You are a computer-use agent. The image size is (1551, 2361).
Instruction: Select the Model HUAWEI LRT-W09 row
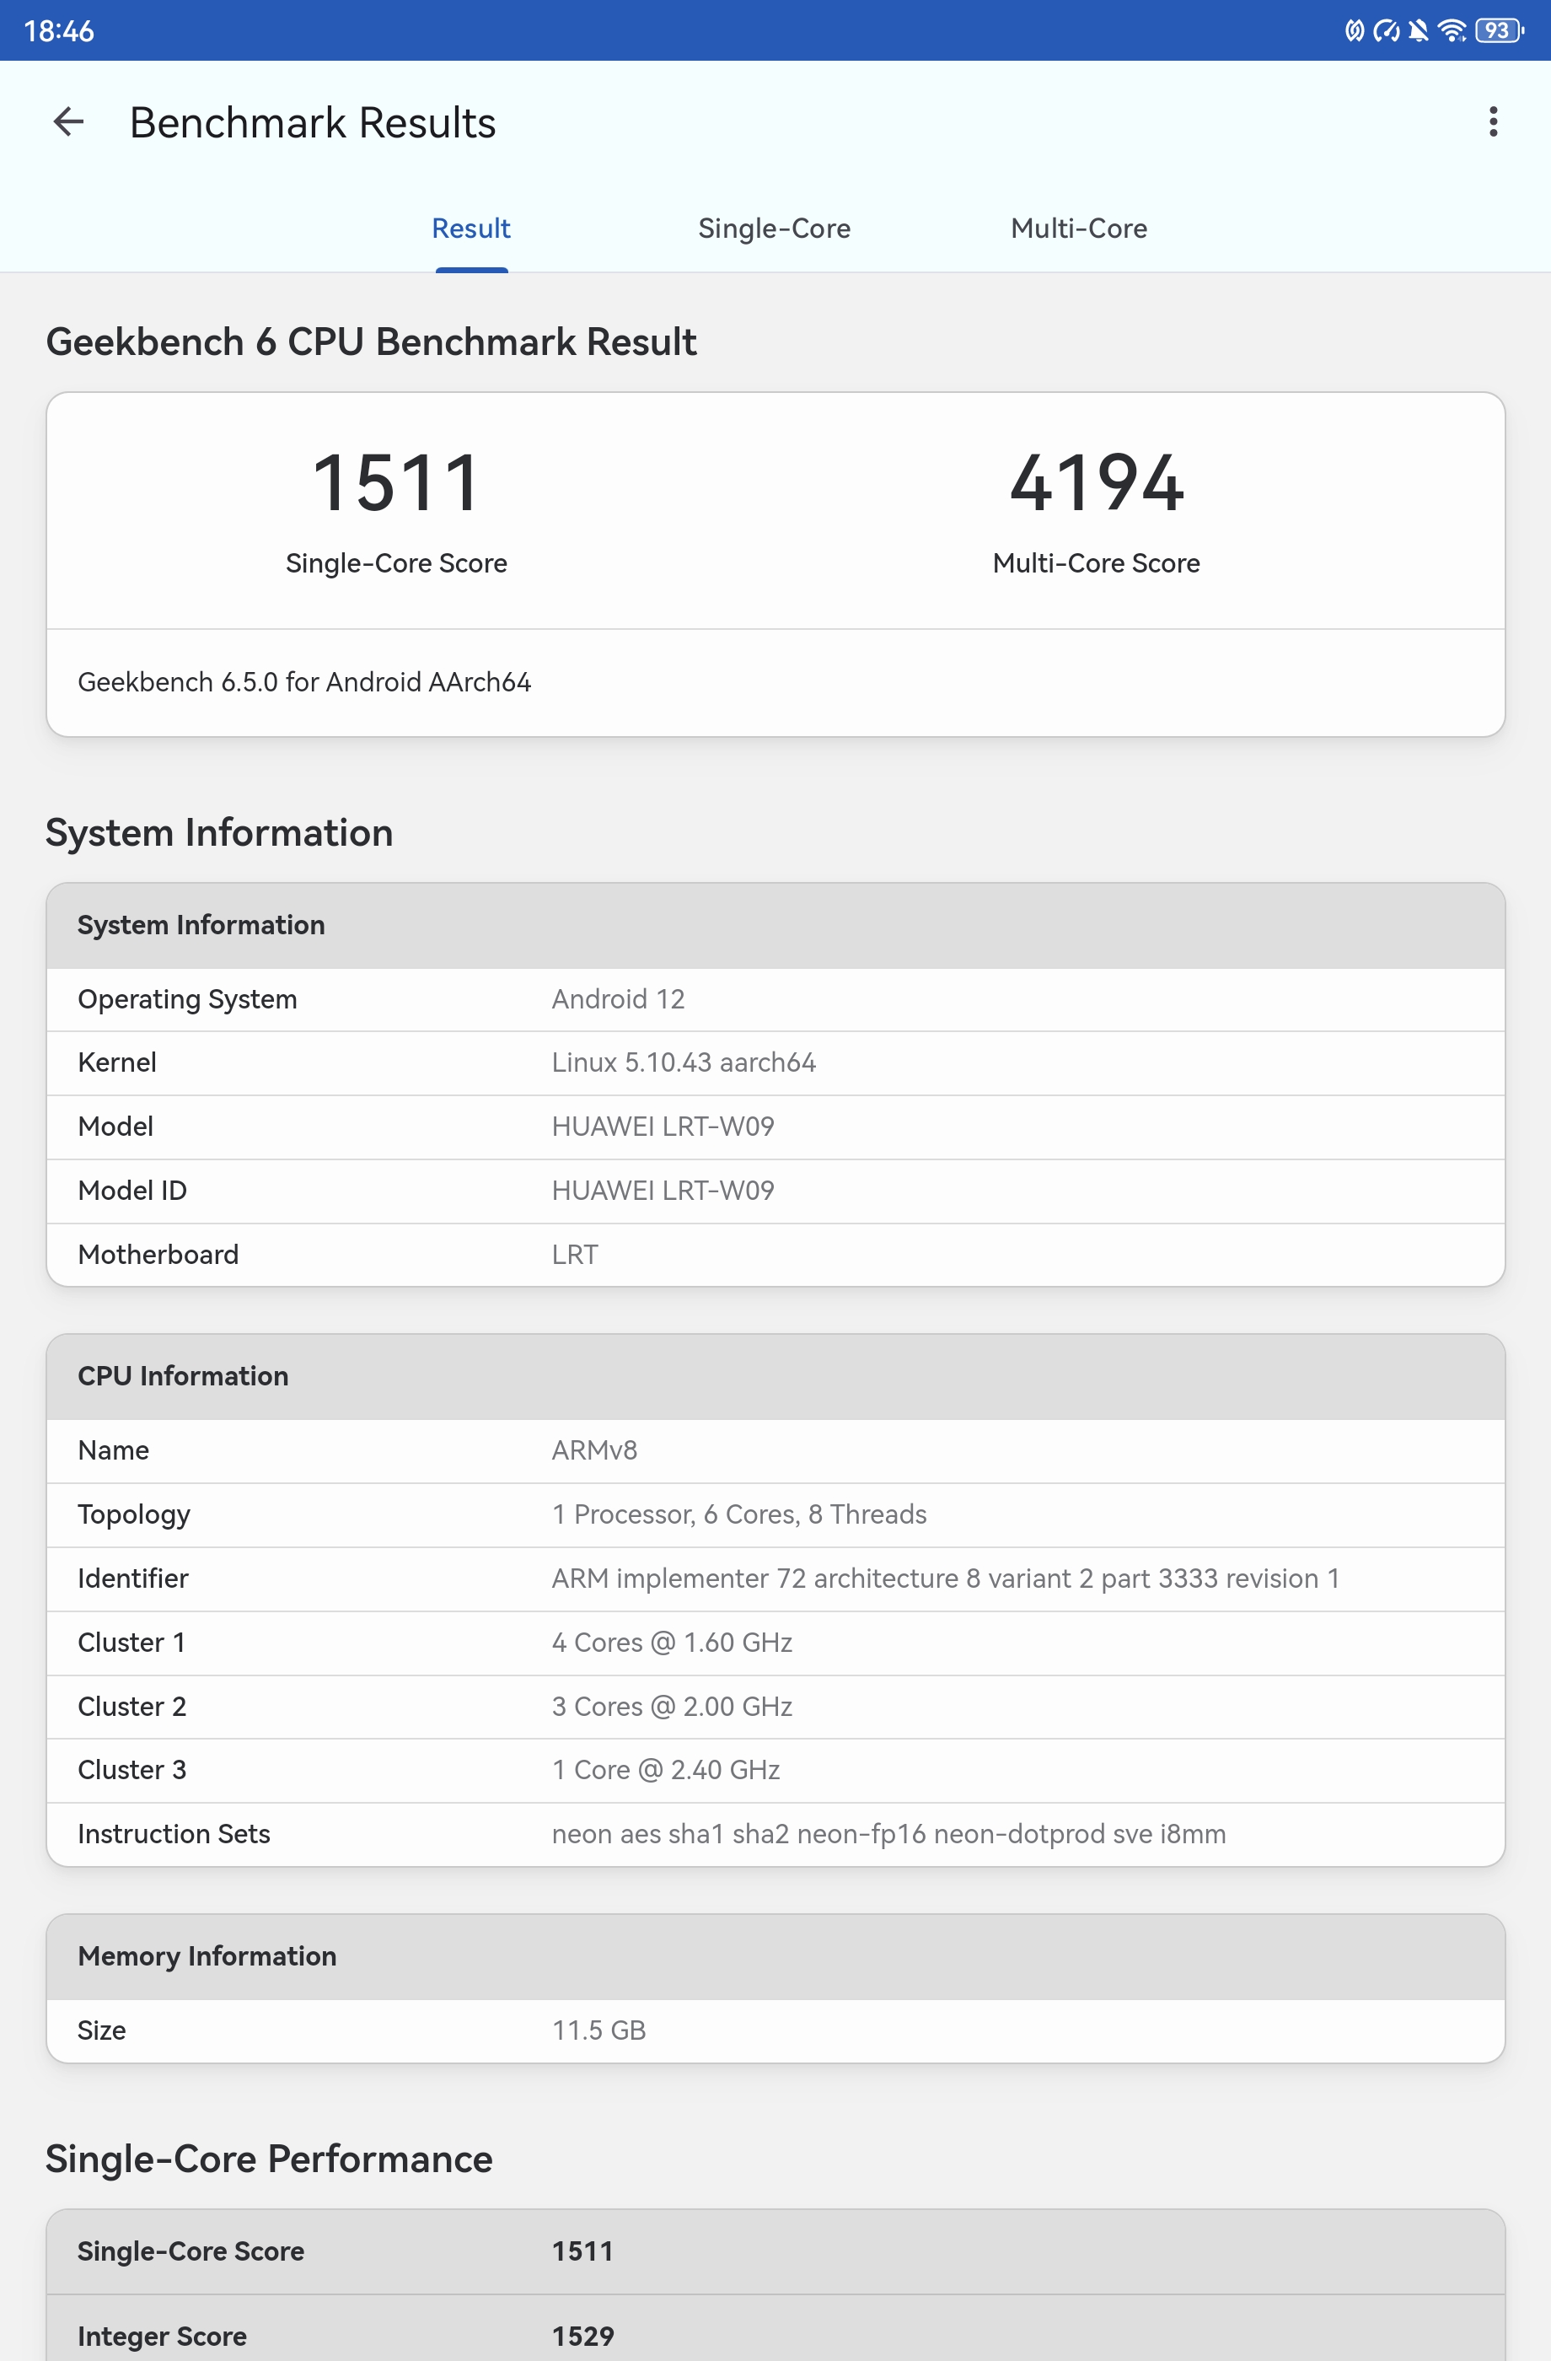[x=775, y=1127]
